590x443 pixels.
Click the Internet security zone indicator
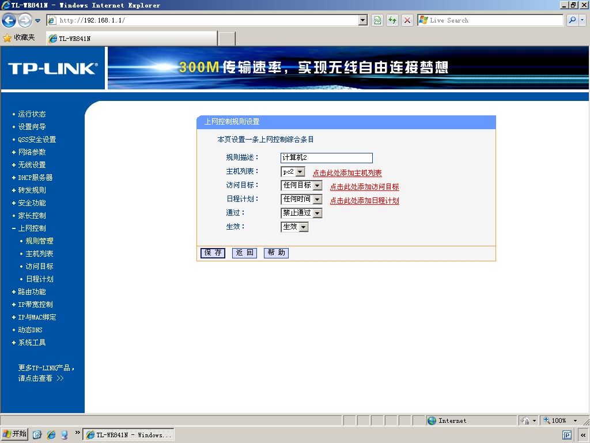click(471, 421)
